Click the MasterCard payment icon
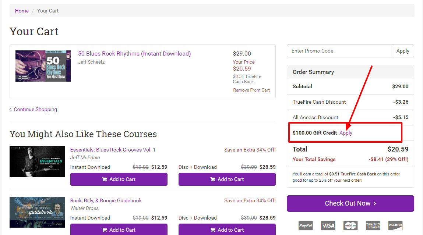423x235 pixels. (x=350, y=225)
